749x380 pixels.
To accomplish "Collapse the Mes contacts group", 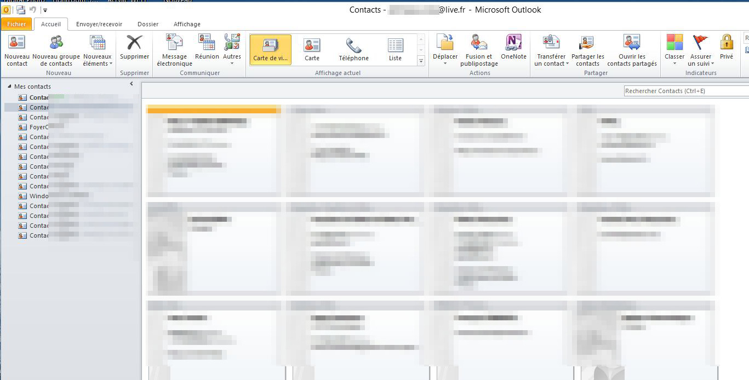I will [9, 87].
